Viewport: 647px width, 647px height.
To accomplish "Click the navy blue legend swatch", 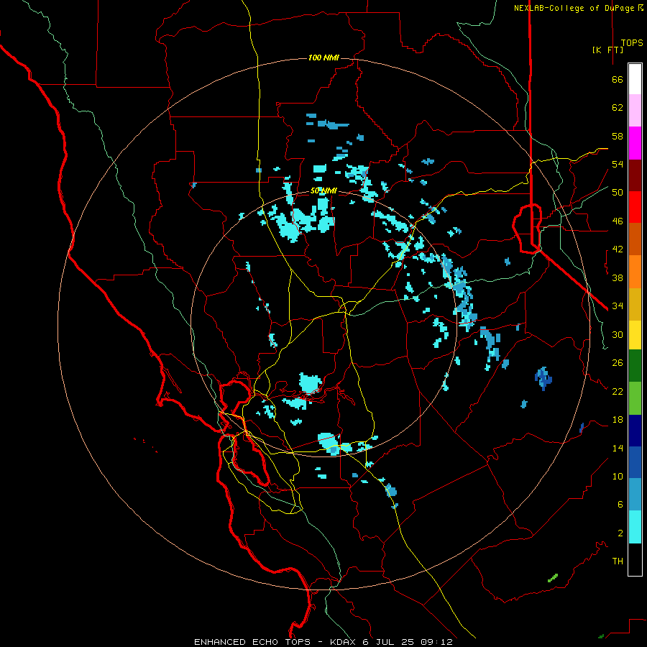I will pos(635,431).
